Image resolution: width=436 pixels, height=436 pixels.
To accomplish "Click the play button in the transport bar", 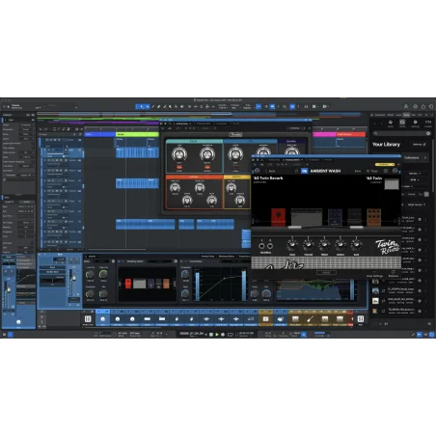I will click(x=217, y=335).
